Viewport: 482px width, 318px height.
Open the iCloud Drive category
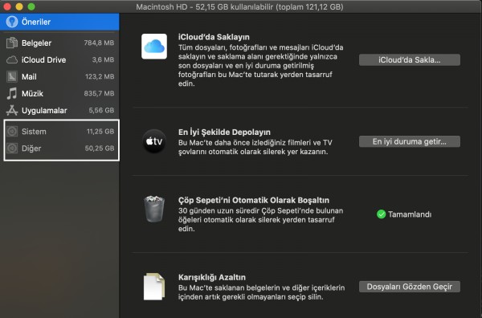click(59, 59)
